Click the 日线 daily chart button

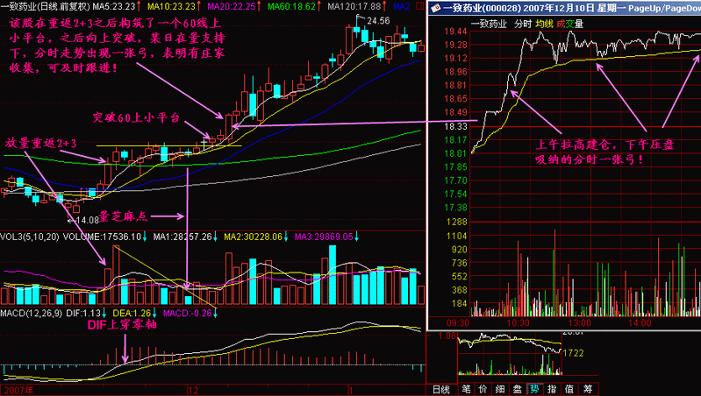click(x=441, y=389)
